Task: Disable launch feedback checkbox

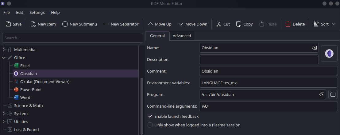Action: (x=150, y=116)
